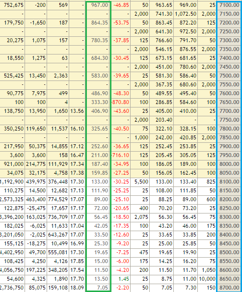242x292 pixels.
Task: Select the 963.65 bid price cell
Action: 161,5
